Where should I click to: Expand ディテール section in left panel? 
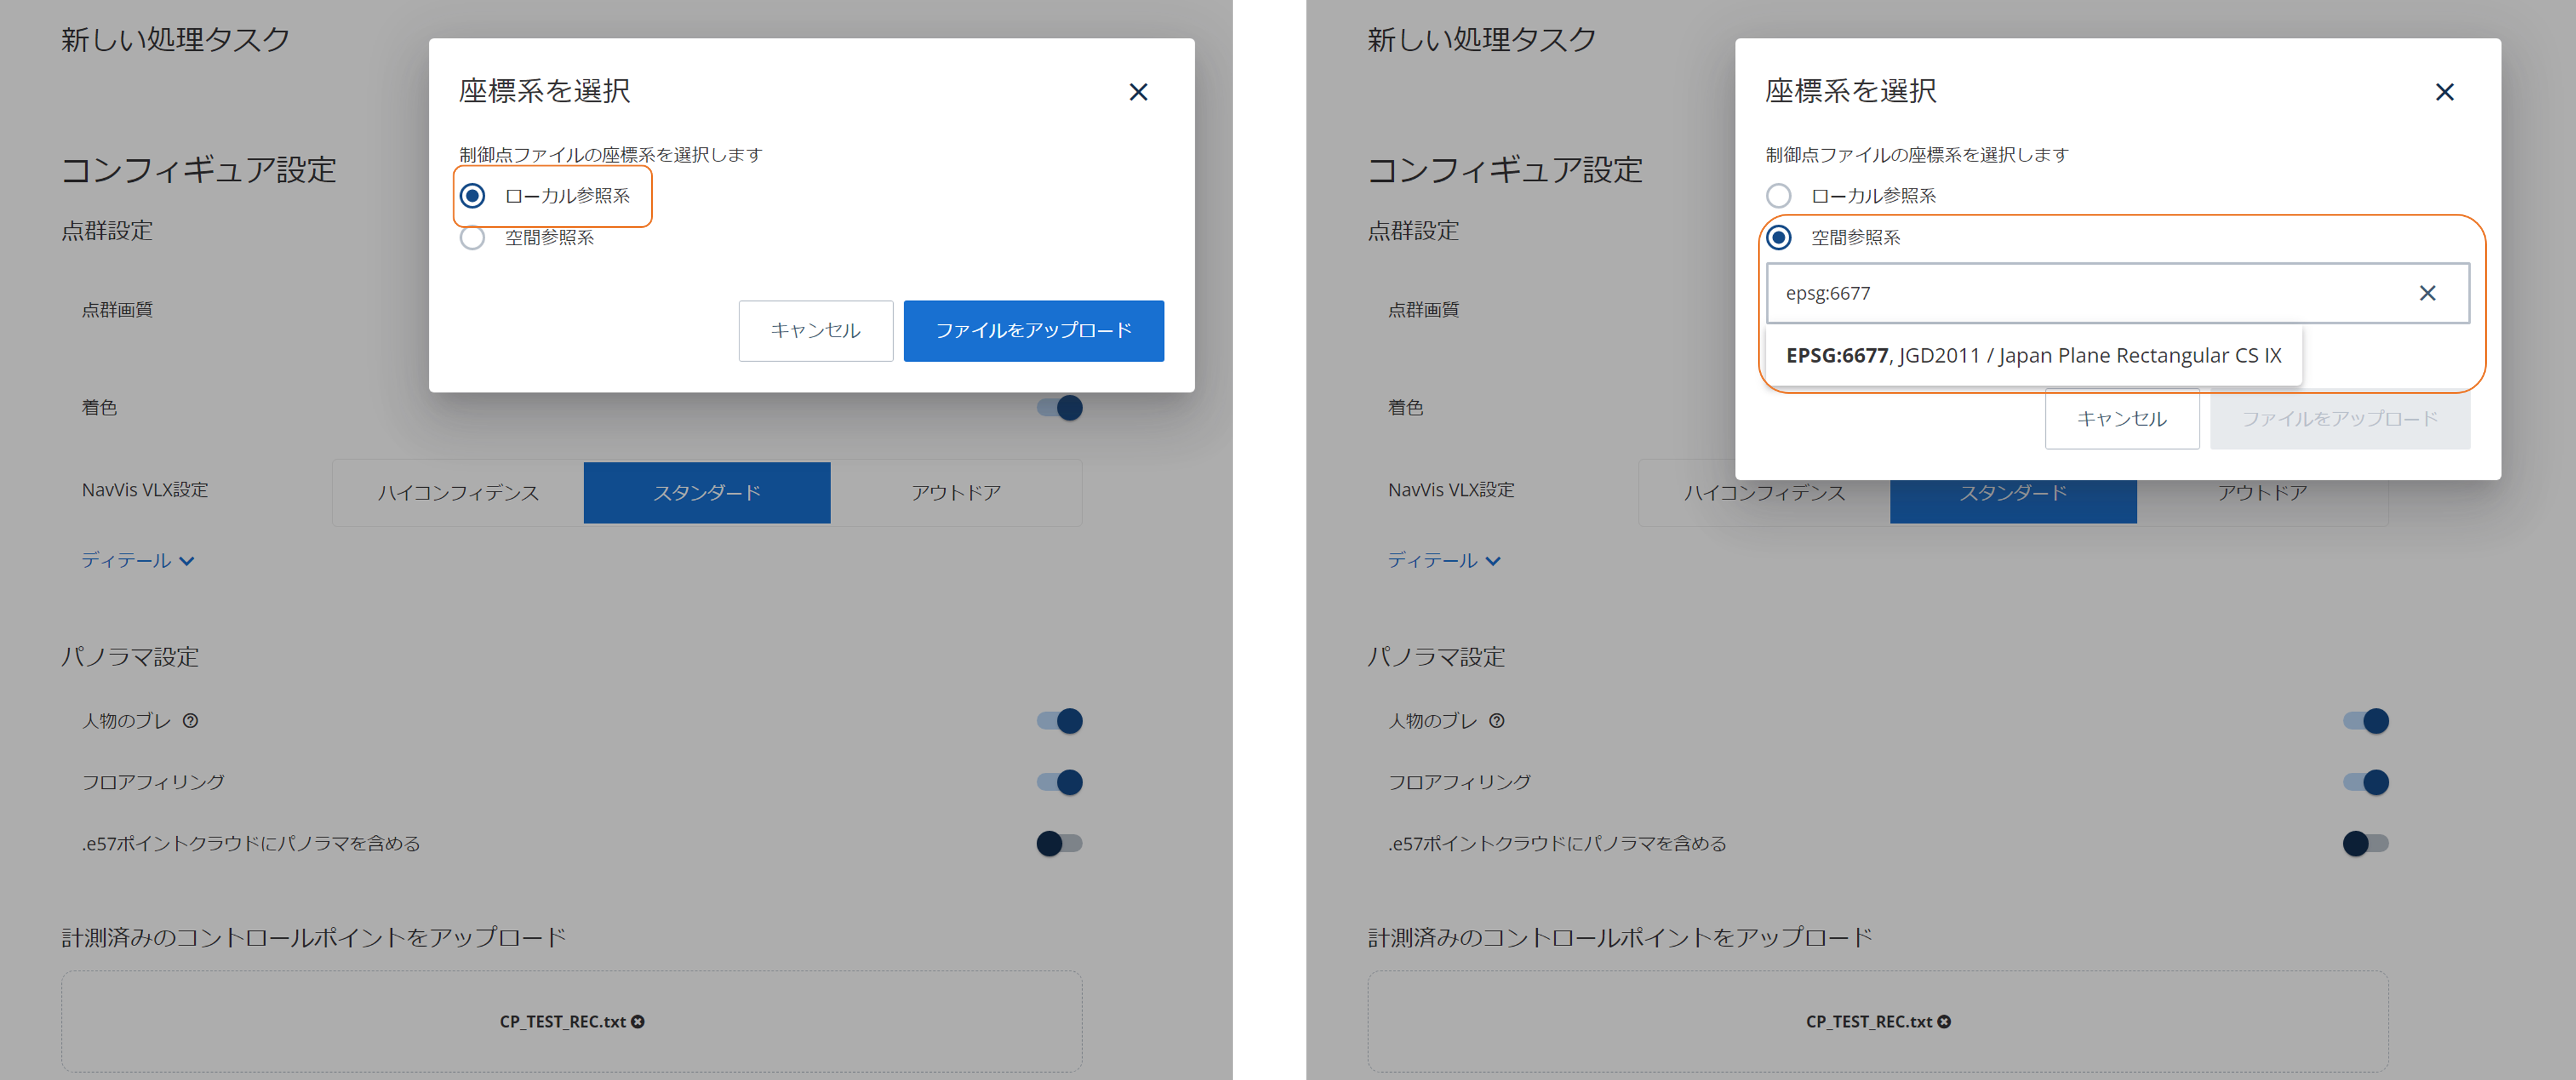coord(137,560)
